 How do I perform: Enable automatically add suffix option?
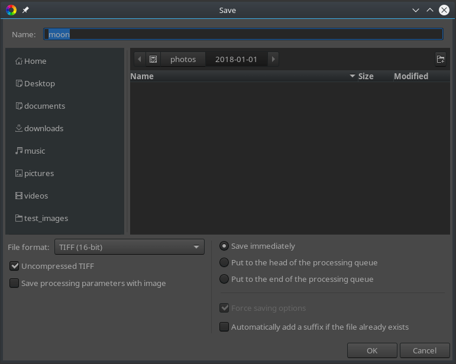pos(224,327)
